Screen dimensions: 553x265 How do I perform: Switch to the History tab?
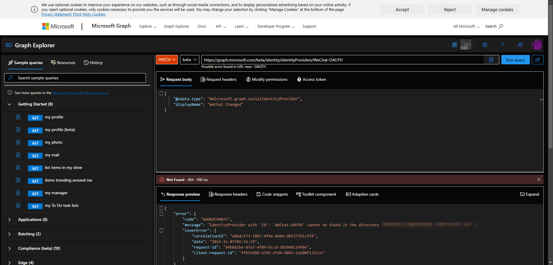pyautogui.click(x=93, y=63)
